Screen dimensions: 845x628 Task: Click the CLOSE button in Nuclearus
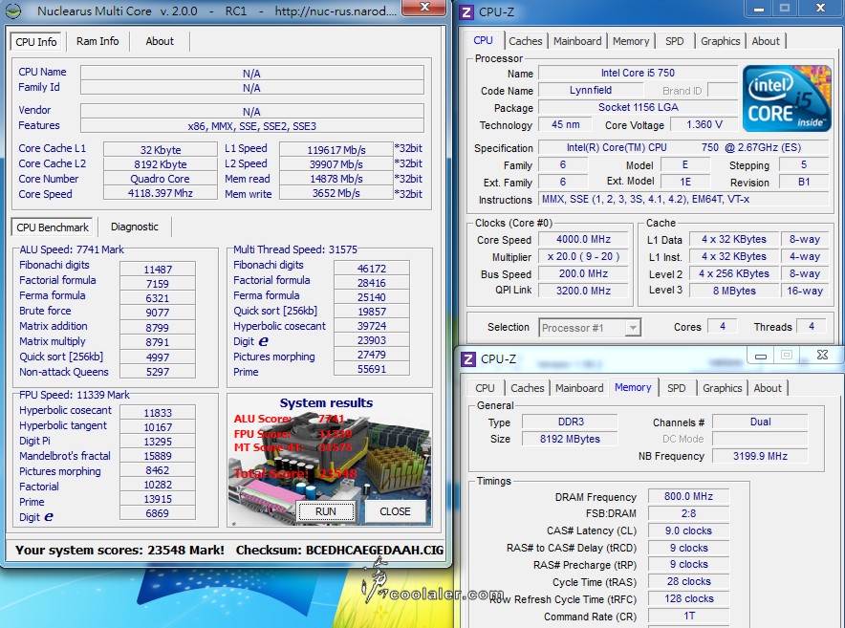tap(395, 511)
